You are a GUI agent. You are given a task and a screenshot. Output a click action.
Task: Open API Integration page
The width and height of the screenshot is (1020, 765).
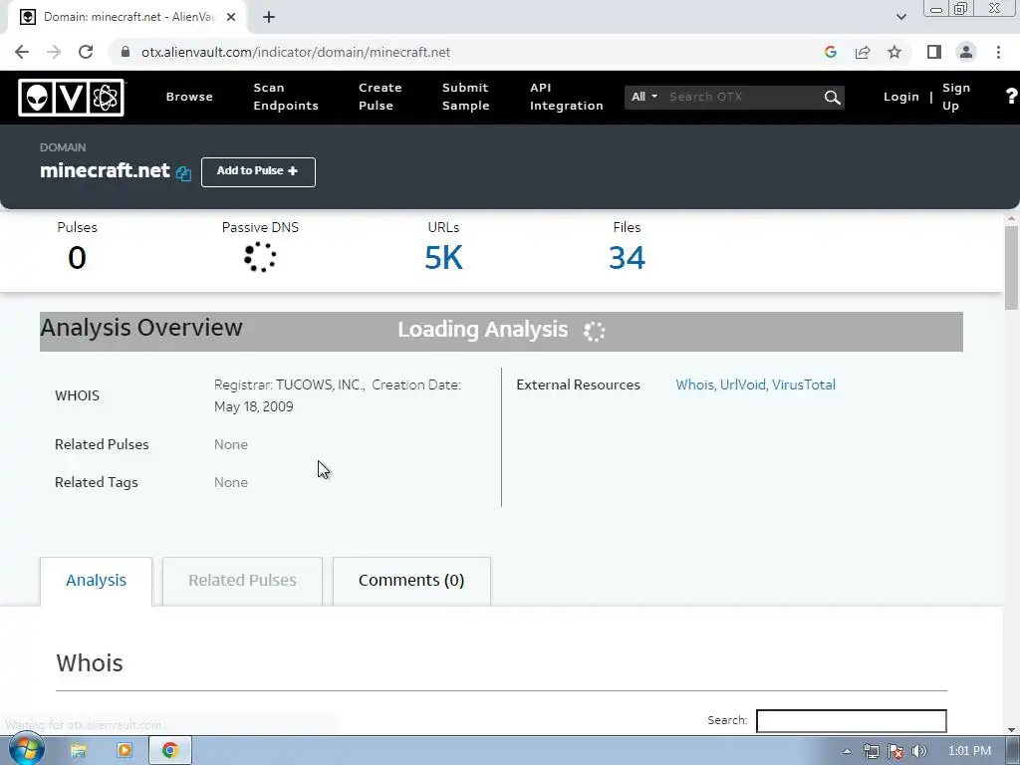click(566, 97)
